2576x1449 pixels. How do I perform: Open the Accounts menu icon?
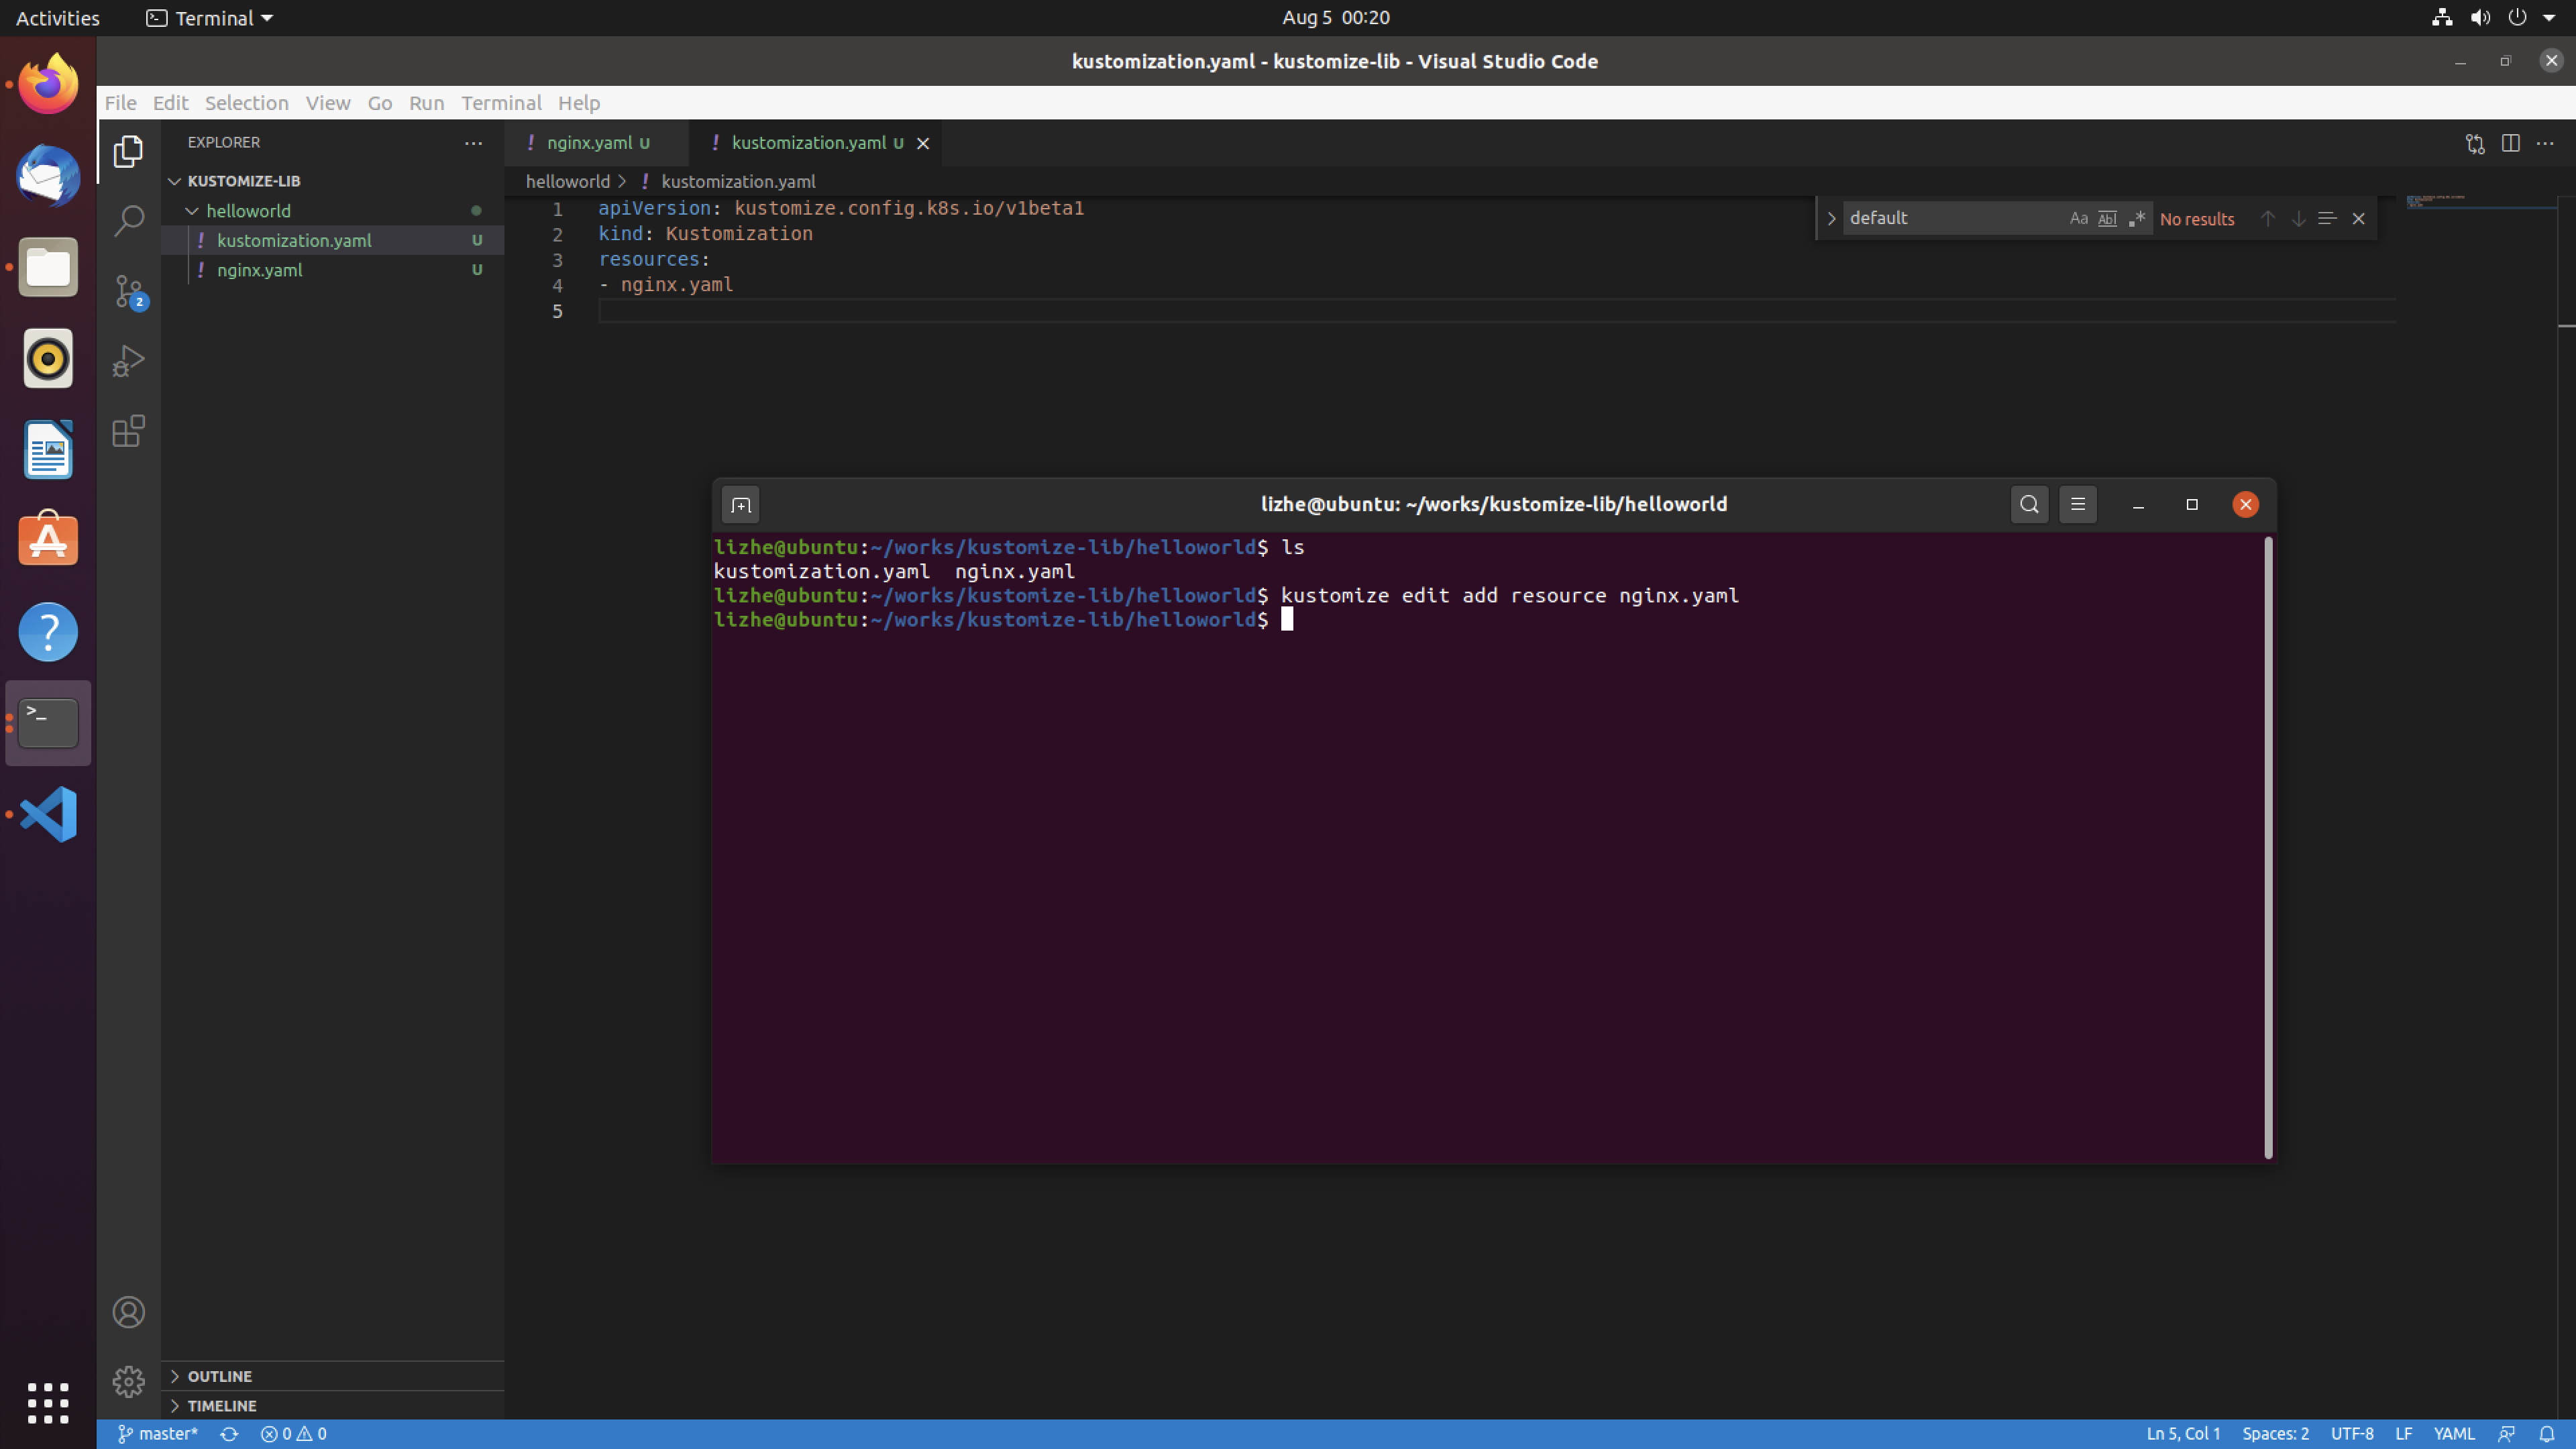(128, 1312)
